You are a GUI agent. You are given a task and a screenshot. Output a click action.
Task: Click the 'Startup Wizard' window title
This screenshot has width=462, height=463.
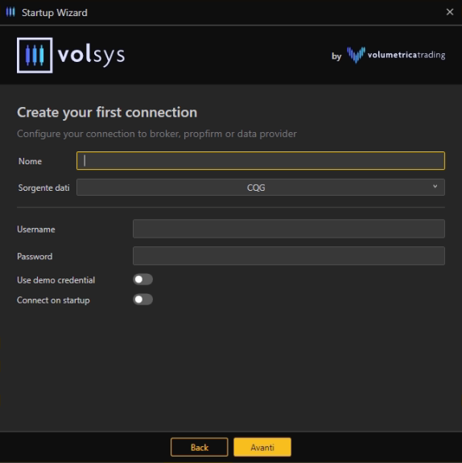pyautogui.click(x=55, y=13)
